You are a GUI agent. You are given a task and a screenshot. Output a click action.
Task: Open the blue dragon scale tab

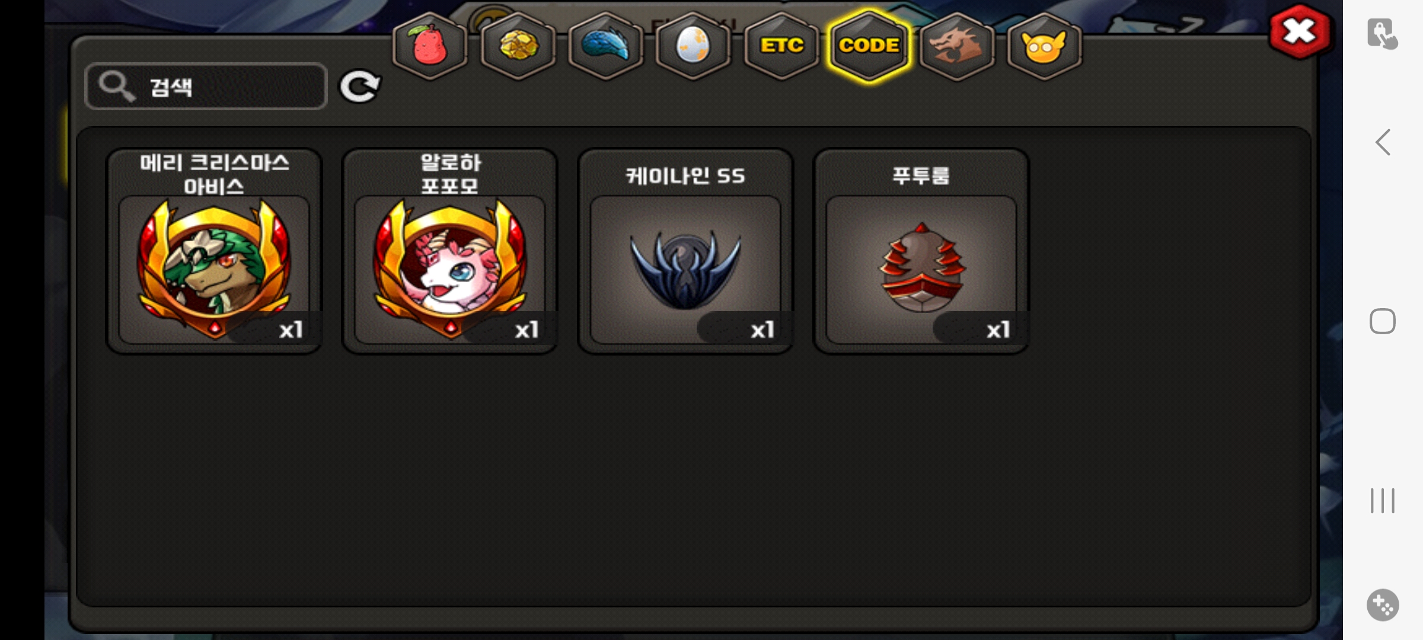coord(605,46)
